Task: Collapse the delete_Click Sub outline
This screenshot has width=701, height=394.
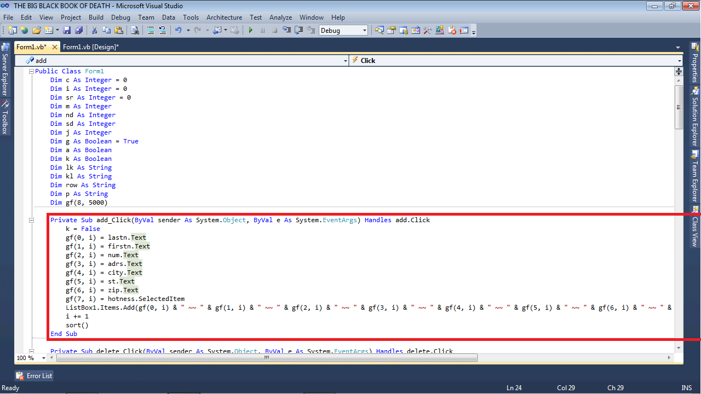Action: [x=31, y=351]
